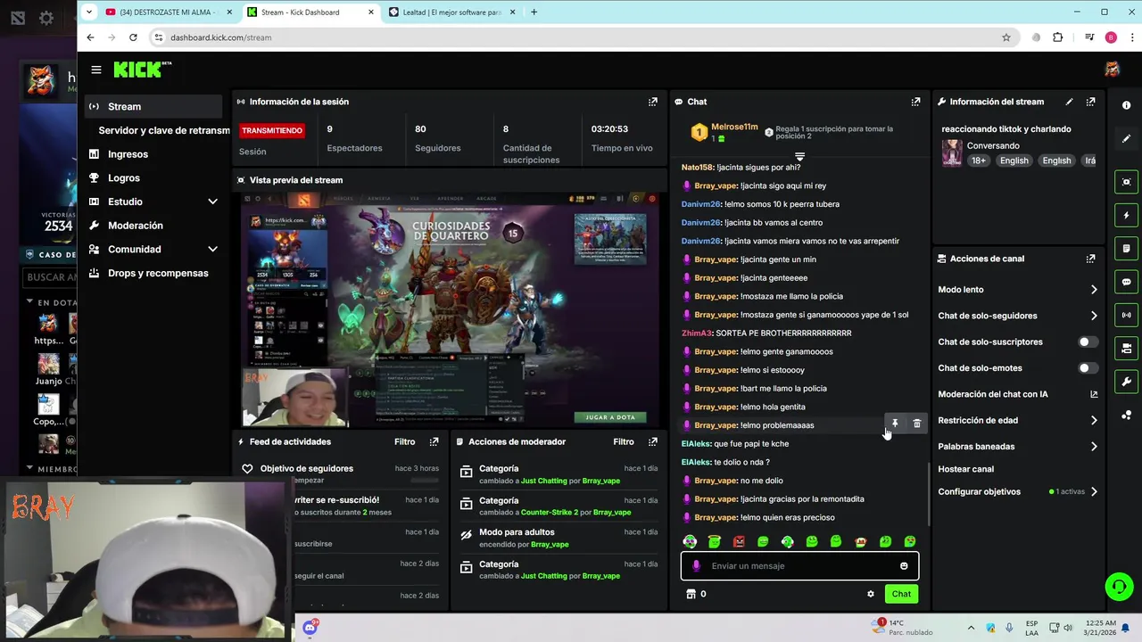Open the Kick hamburger menu
1142x642 pixels.
click(95, 70)
